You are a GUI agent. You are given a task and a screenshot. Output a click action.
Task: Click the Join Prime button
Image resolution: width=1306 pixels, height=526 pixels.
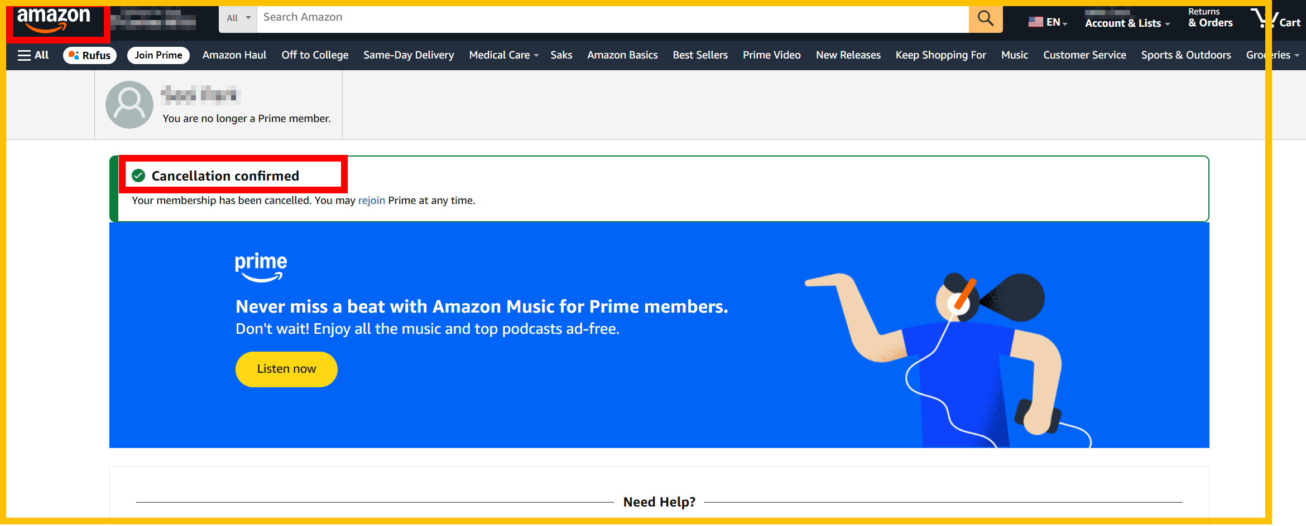coord(159,55)
